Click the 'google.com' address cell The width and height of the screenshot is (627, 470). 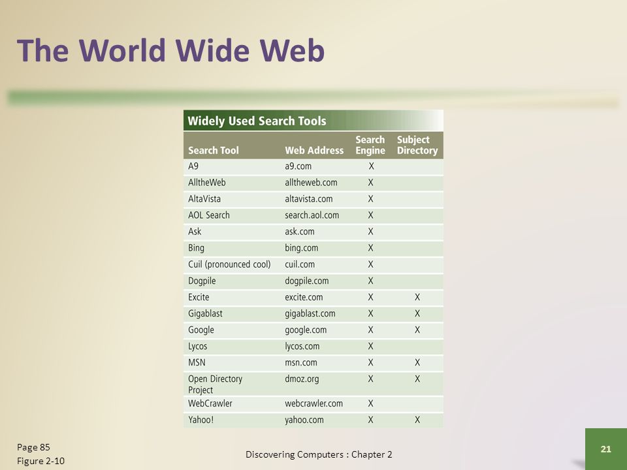coord(306,330)
